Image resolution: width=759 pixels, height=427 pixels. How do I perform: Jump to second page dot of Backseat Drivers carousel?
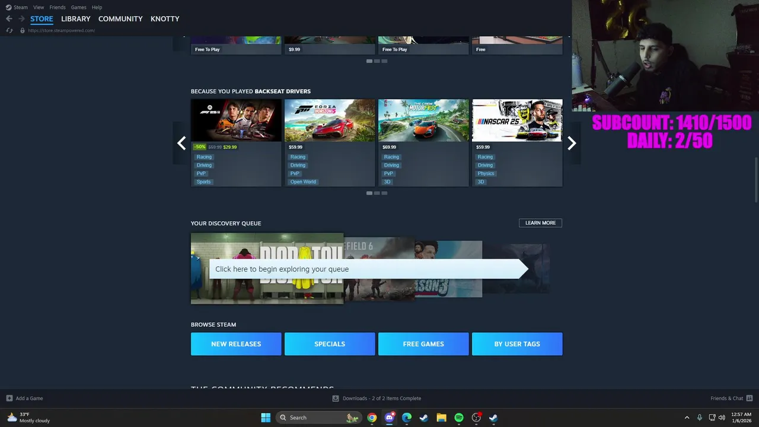pos(377,193)
